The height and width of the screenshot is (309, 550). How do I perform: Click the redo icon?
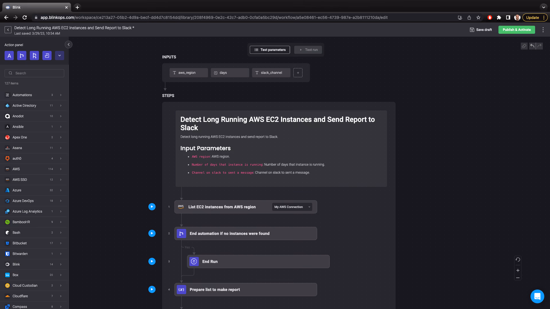pyautogui.click(x=539, y=46)
